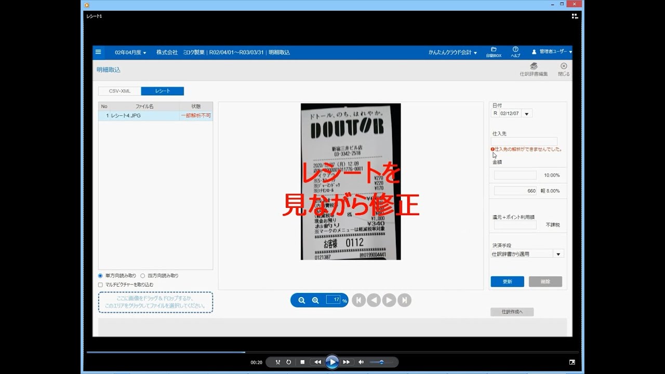Toggle repeat in the media player
665x374 pixels.
289,362
